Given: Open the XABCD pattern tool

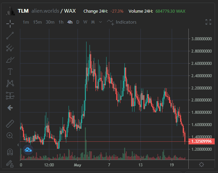Looking at the screenshot, I should tap(10, 84).
